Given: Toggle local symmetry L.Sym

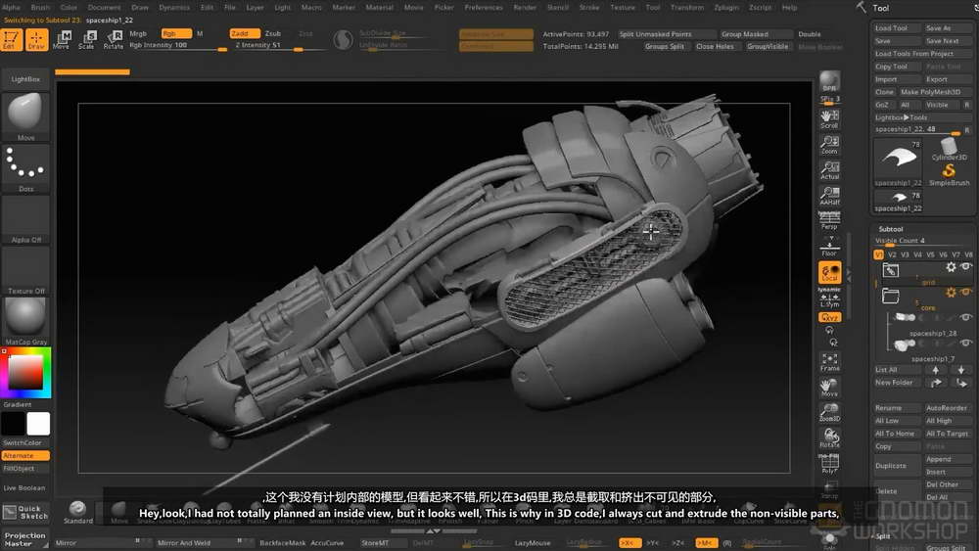Looking at the screenshot, I should (830, 298).
